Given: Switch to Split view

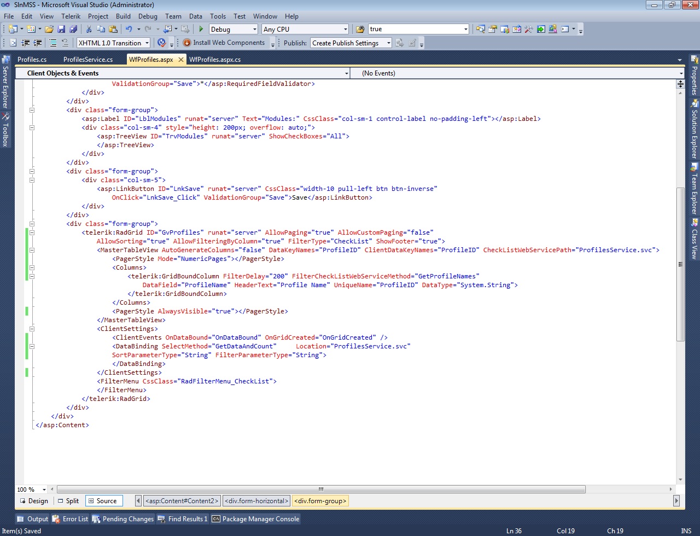Looking at the screenshot, I should (68, 501).
